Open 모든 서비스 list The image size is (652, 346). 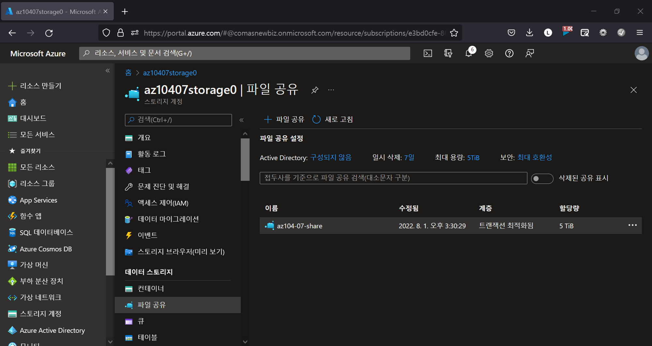pos(31,135)
